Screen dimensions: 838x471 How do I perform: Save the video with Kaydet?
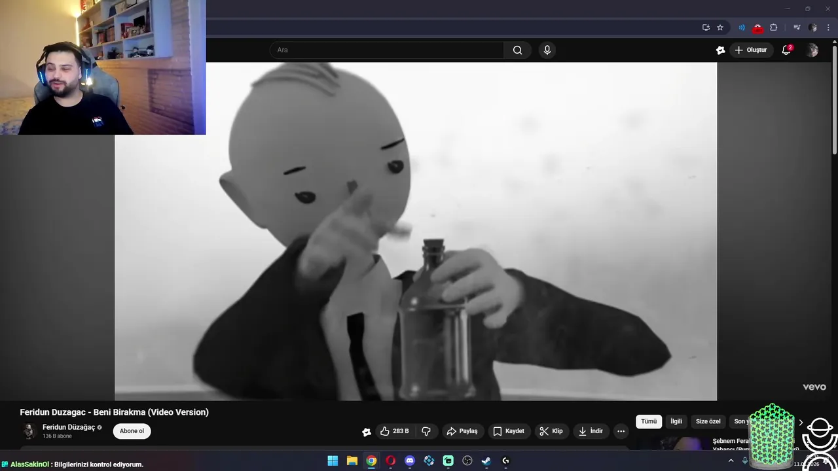[x=509, y=431]
